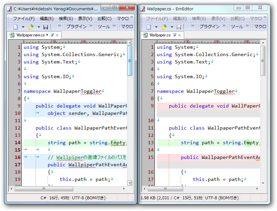
Task: Click EmEditor app icon in Wallpaper.cs title bar
Action: point(142,9)
